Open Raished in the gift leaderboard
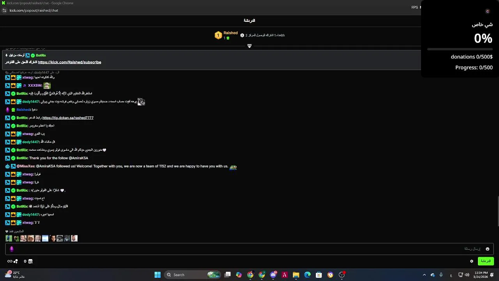 pyautogui.click(x=230, y=33)
